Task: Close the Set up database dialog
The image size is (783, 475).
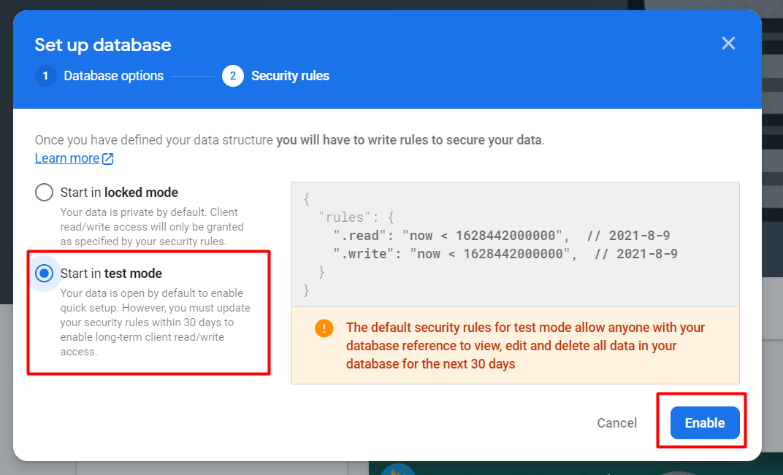Action: [x=728, y=43]
